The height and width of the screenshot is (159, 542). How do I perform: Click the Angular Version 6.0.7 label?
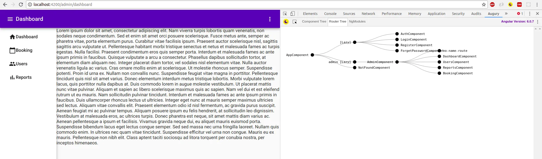(x=517, y=21)
